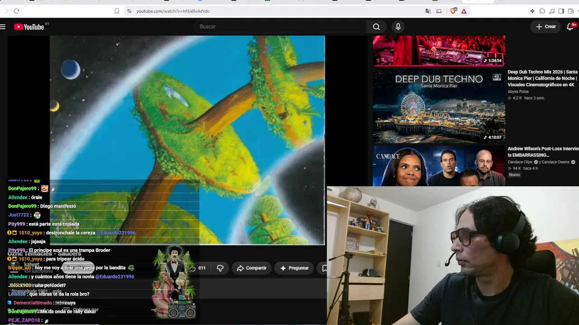Visit the Candace Clips channel
This screenshot has height=325, width=579.
[520, 162]
